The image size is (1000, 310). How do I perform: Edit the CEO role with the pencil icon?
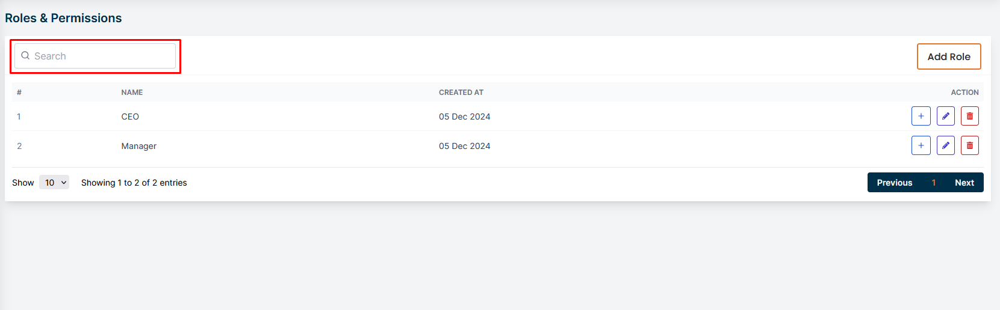945,116
